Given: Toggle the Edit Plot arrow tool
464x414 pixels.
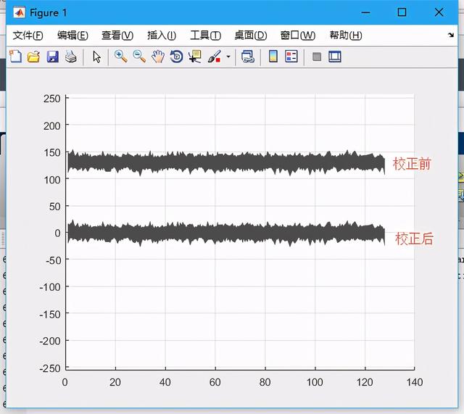Looking at the screenshot, I should [96, 57].
